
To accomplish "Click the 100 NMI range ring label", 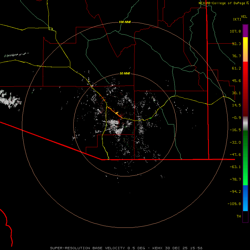I will [125, 22].
